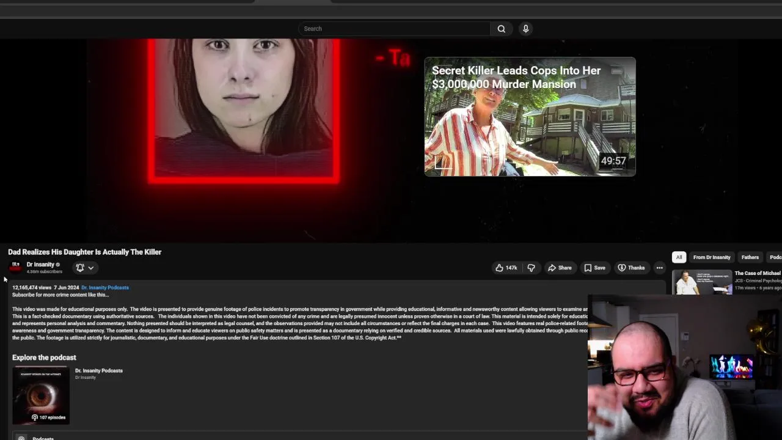The height and width of the screenshot is (440, 782).
Task: Open the Secret Killer end-screen video card
Action: [530, 117]
